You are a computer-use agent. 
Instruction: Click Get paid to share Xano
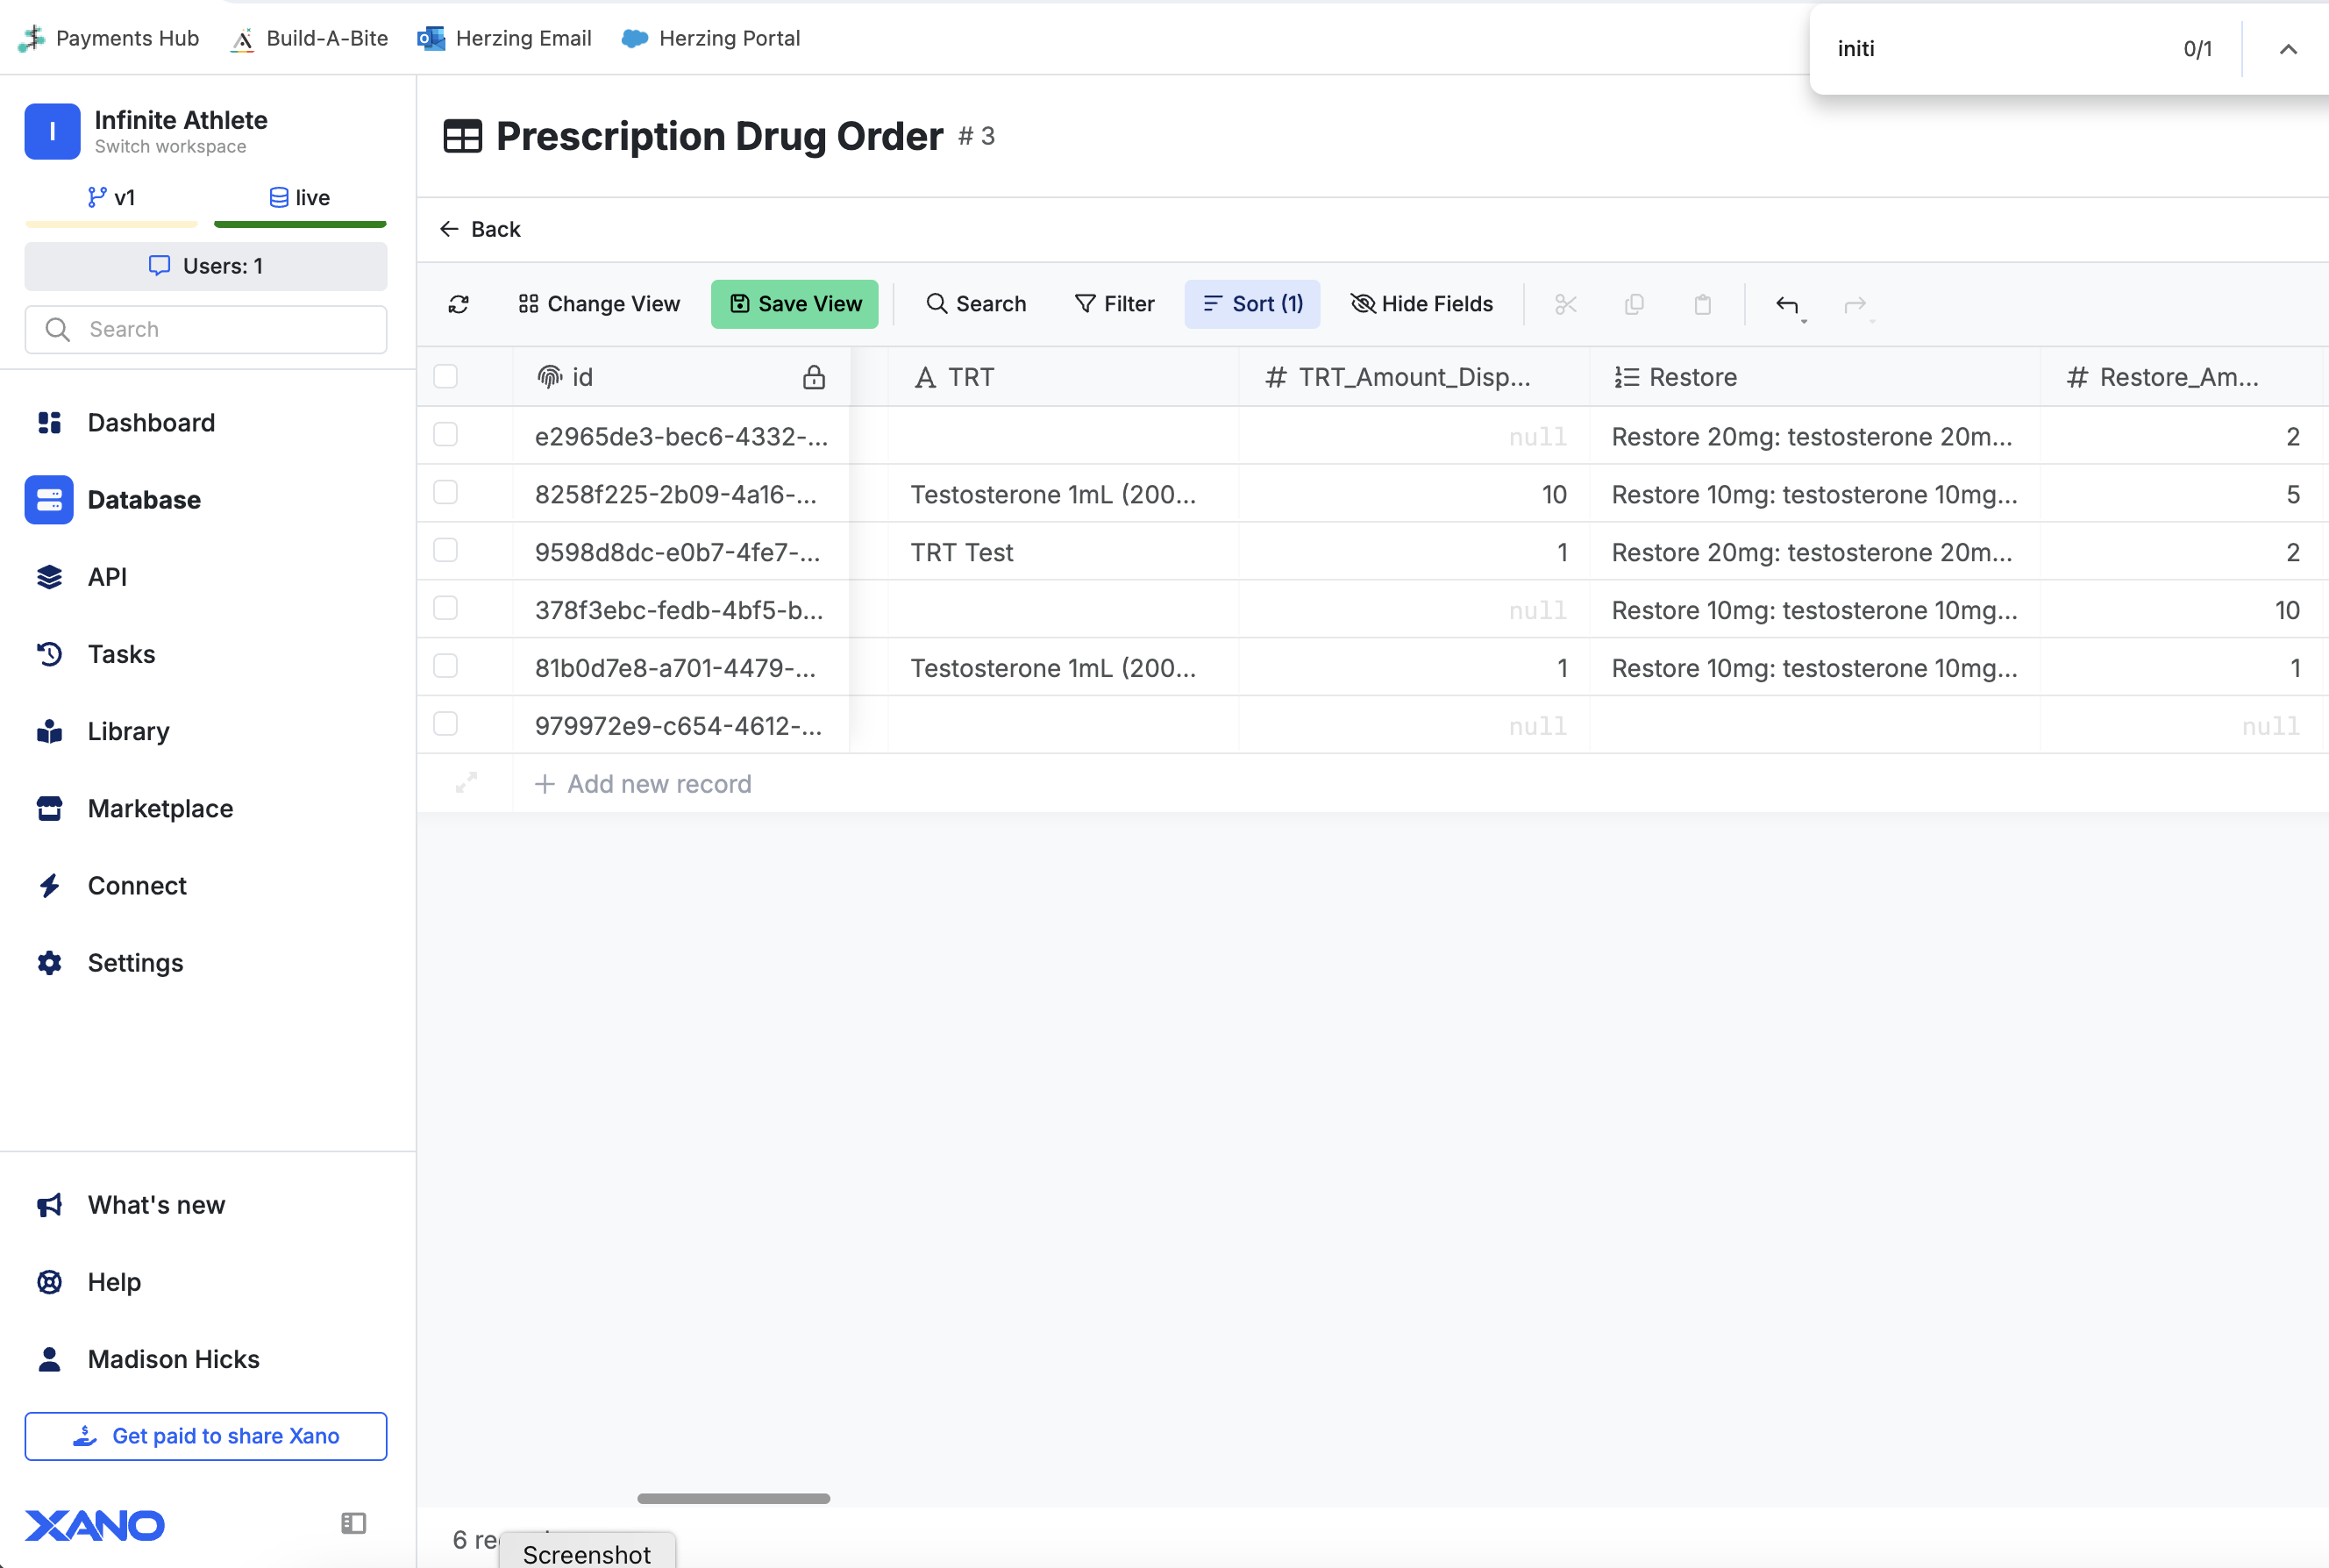206,1436
